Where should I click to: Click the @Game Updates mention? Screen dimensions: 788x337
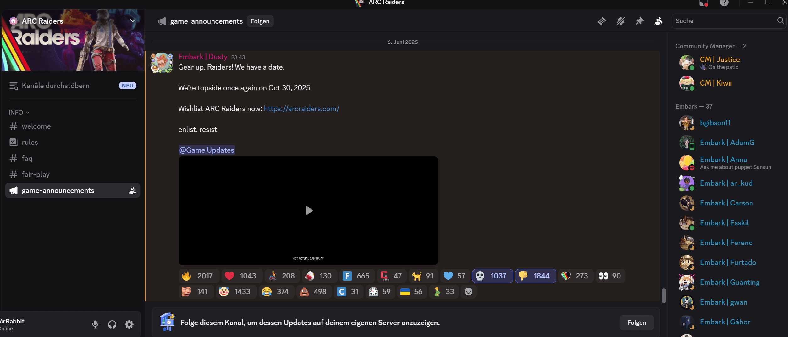207,150
